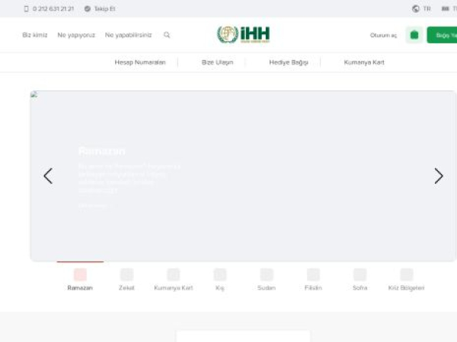The height and width of the screenshot is (342, 457).
Task: Go to next slide arrow
Action: coord(439,176)
